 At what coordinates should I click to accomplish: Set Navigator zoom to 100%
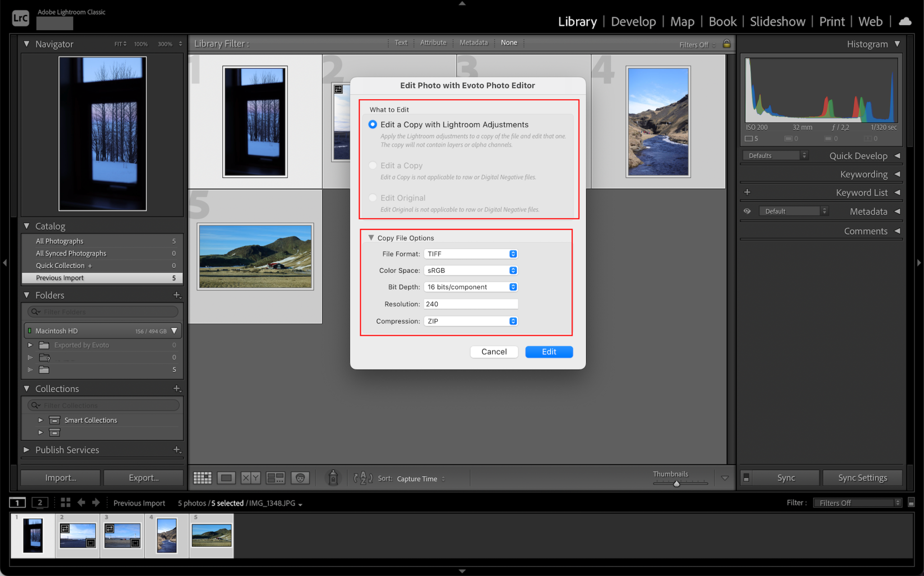[x=141, y=44]
